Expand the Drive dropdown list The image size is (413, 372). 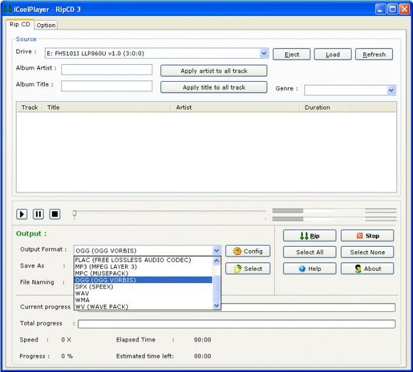[264, 53]
